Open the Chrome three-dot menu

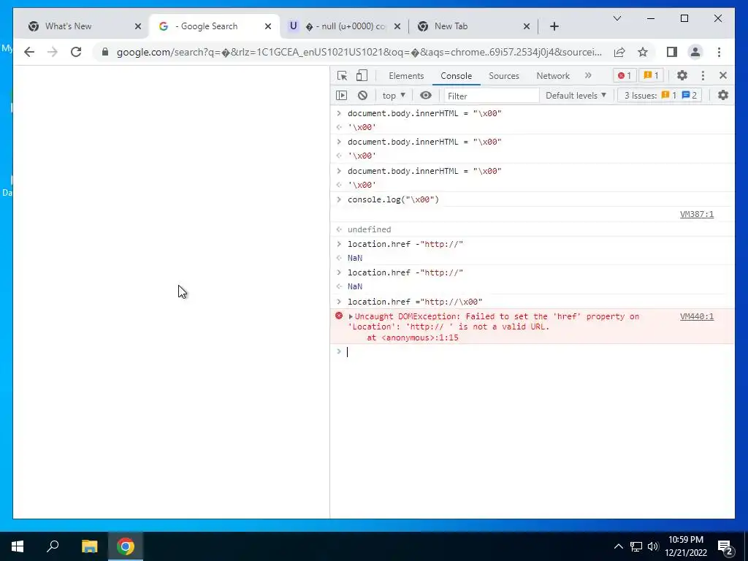(x=719, y=52)
